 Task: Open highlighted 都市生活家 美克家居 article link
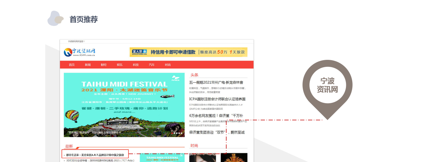(95, 154)
